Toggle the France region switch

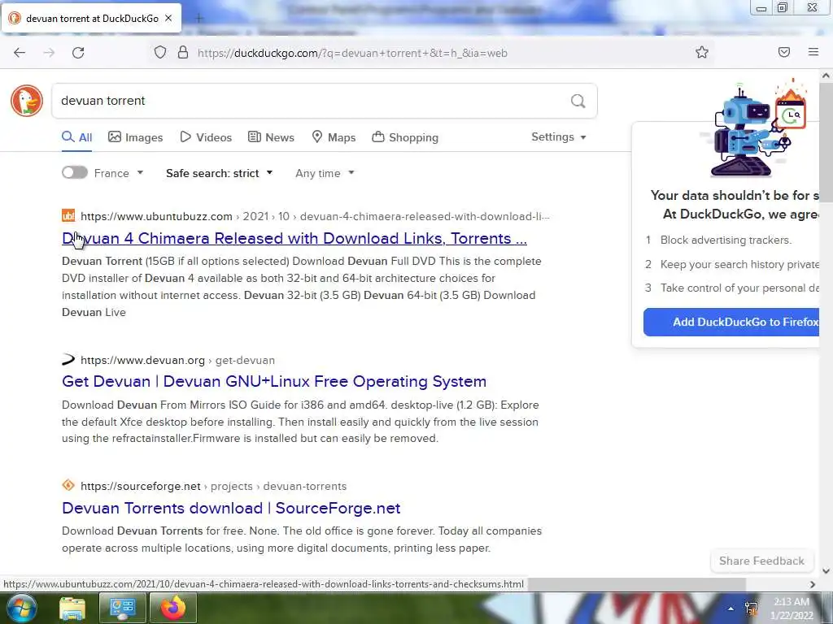(x=74, y=172)
